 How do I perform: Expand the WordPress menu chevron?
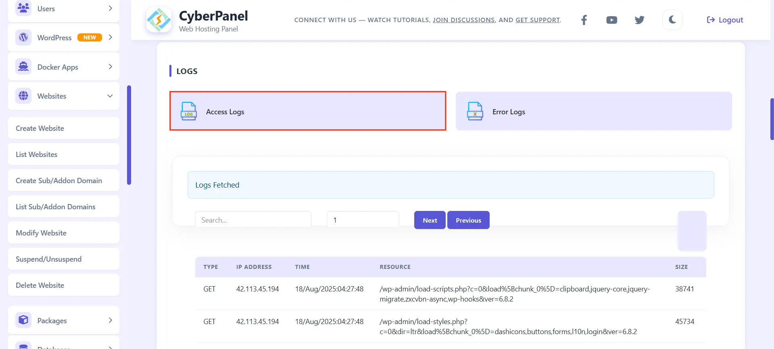tap(110, 37)
